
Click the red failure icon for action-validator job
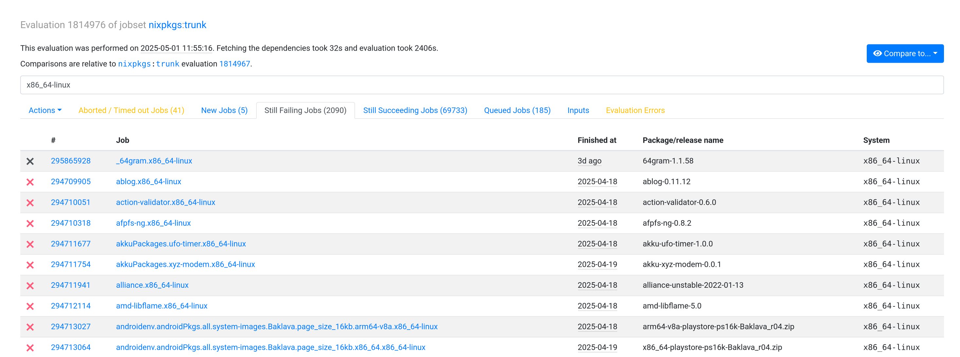(x=30, y=203)
